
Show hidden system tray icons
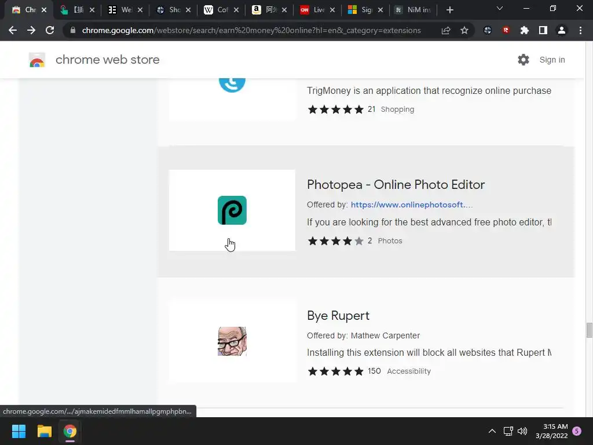pyautogui.click(x=492, y=431)
